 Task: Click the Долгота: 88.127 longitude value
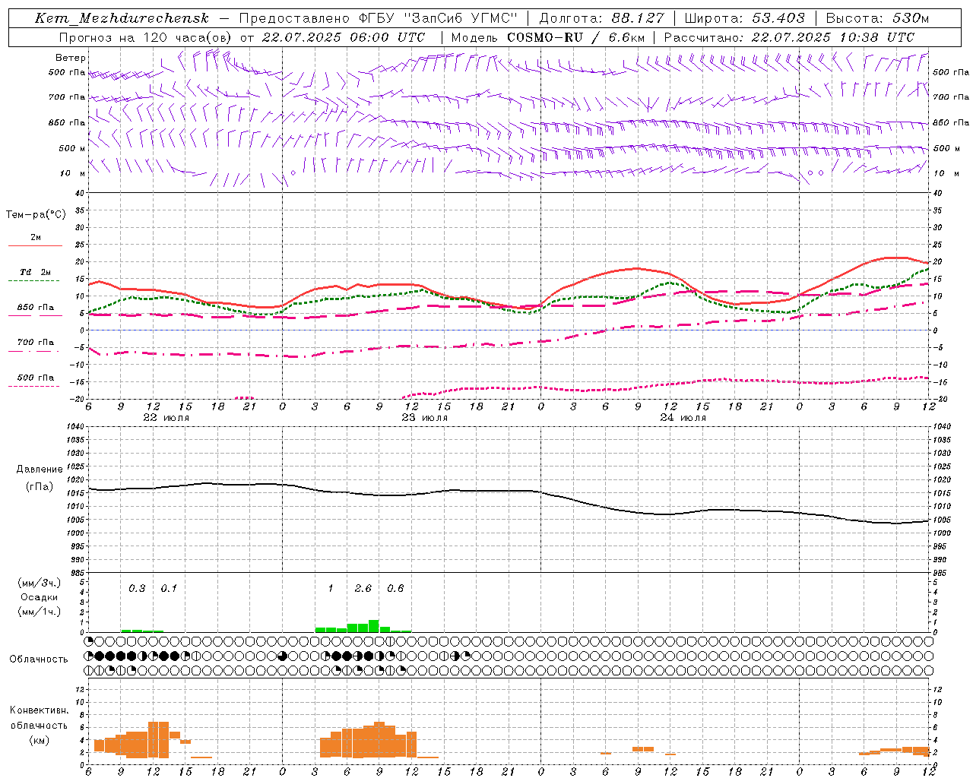tap(601, 18)
